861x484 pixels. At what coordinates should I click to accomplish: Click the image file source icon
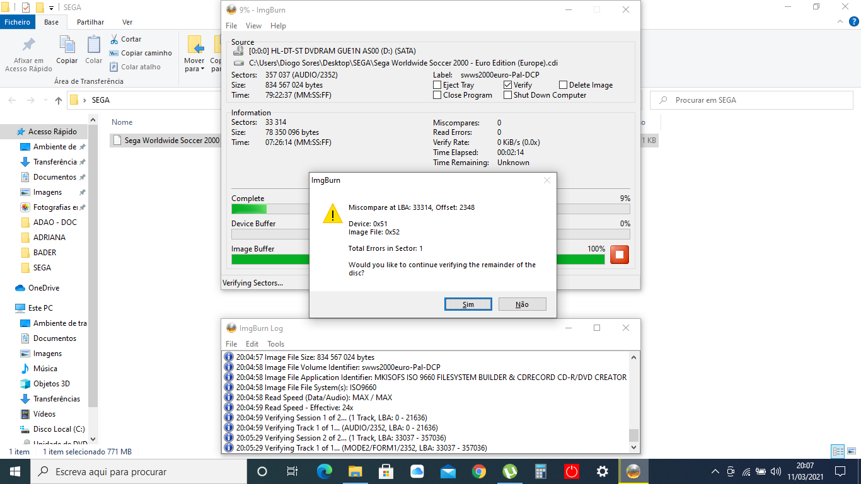(x=238, y=63)
